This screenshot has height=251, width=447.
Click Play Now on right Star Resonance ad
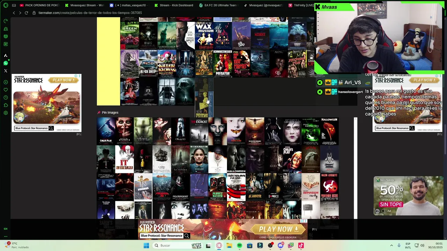(425, 80)
